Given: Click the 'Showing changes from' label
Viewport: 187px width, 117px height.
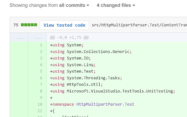Looking at the screenshot, I should [34, 5].
